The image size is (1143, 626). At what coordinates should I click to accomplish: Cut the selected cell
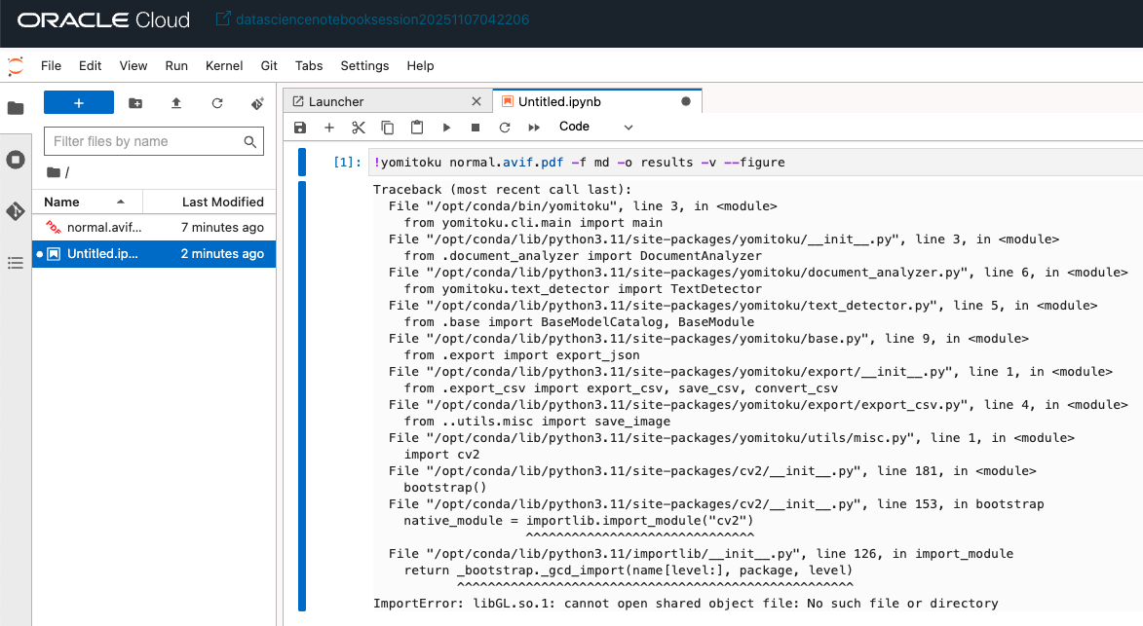point(358,128)
